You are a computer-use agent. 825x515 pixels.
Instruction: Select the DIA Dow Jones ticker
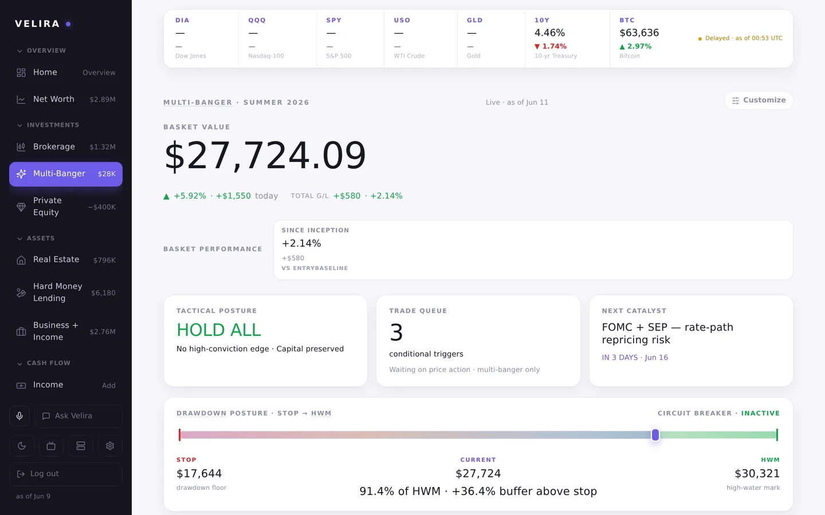click(202, 38)
